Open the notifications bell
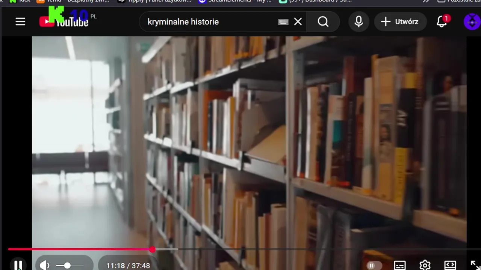The image size is (481, 270). [x=442, y=21]
